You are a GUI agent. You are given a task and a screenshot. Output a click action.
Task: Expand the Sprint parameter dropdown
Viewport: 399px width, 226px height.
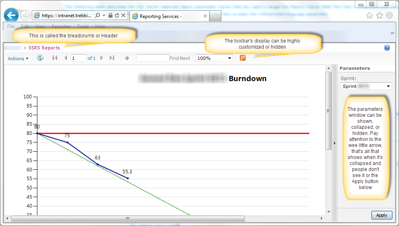tap(388, 86)
